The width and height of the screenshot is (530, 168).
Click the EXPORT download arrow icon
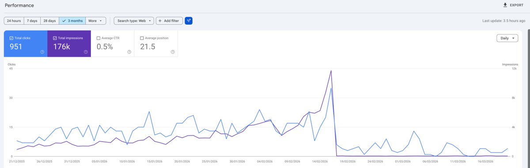coord(505,5)
